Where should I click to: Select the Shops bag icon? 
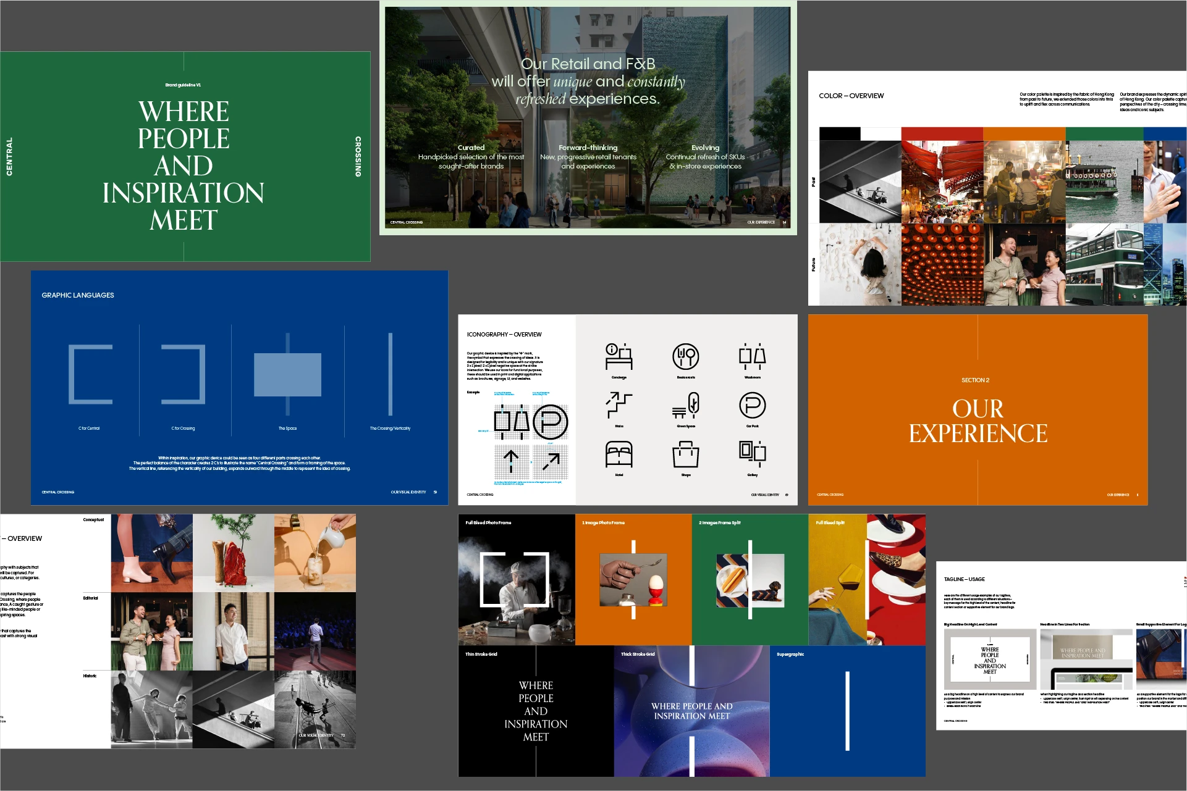[x=685, y=454]
